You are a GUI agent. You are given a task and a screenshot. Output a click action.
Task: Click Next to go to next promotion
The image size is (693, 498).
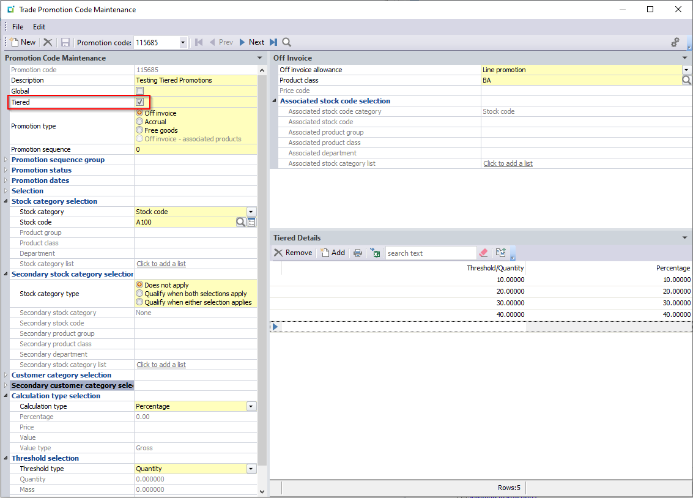(251, 42)
